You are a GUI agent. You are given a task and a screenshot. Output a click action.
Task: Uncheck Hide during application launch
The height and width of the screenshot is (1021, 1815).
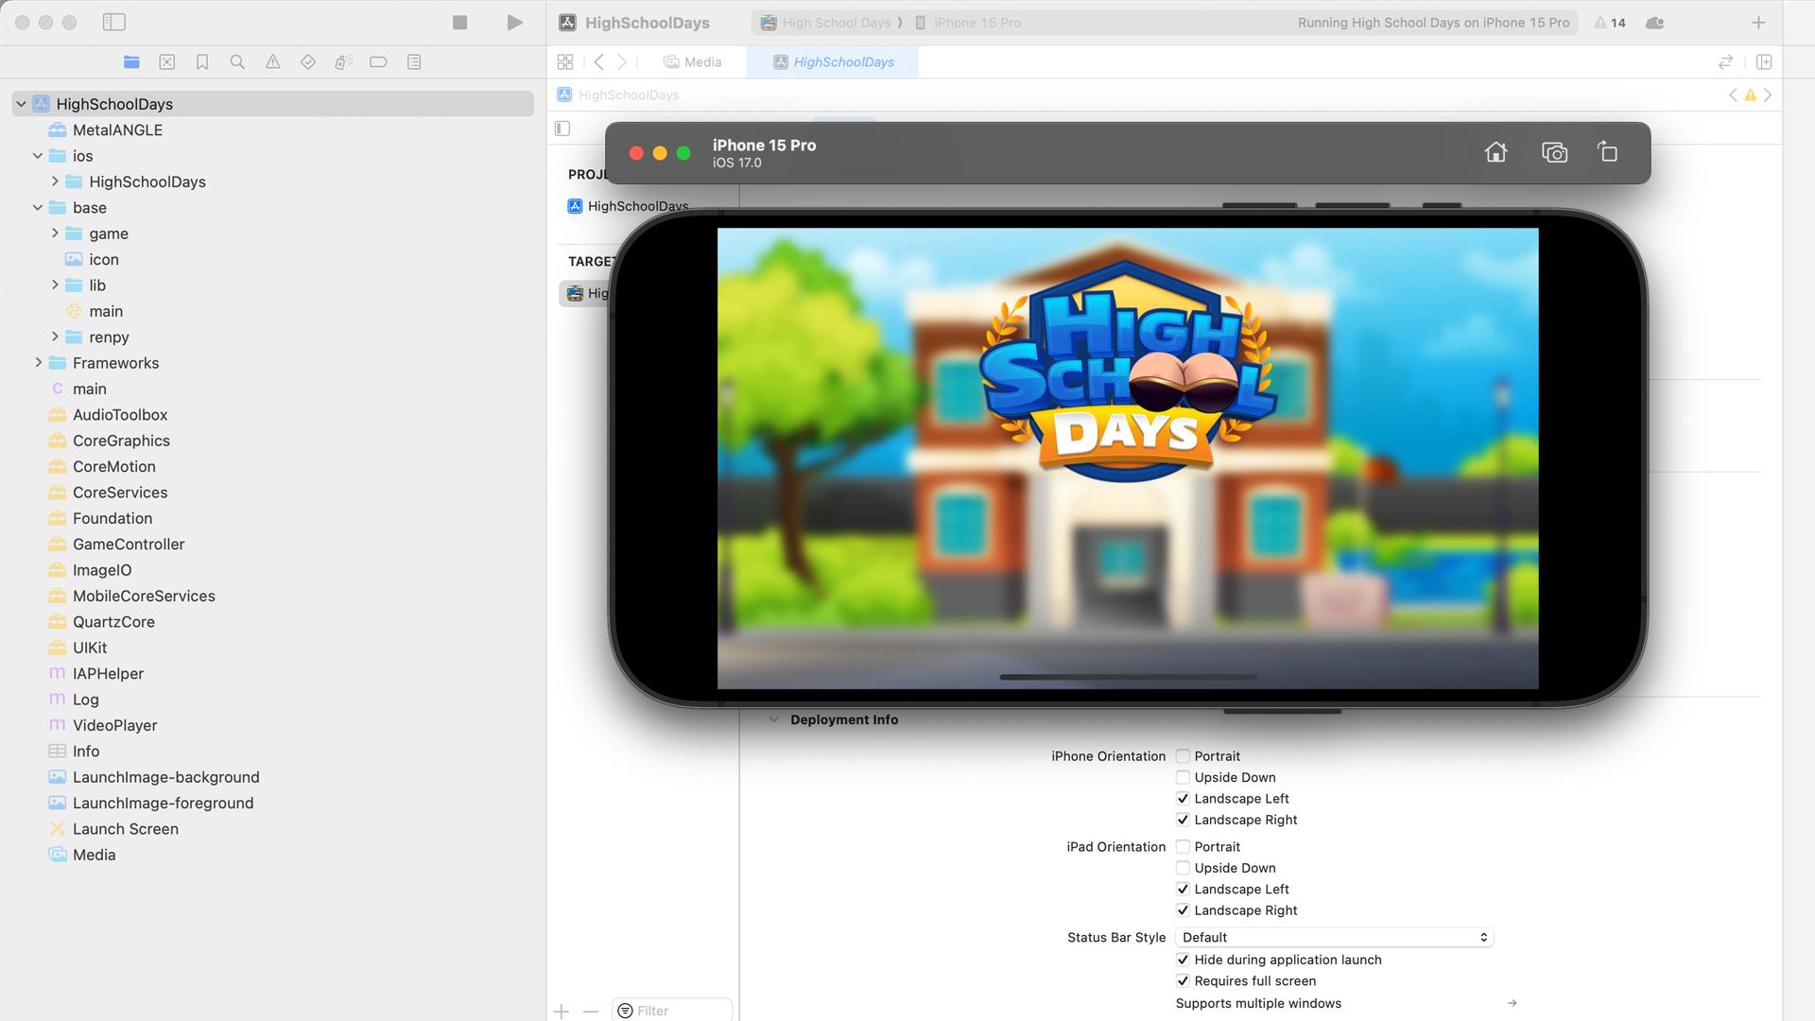(x=1183, y=960)
